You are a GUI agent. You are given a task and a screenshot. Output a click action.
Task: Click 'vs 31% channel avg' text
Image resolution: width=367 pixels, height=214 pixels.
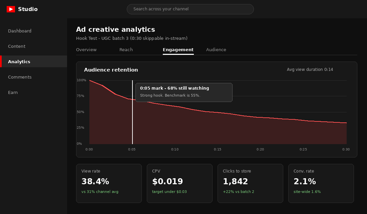[x=100, y=192]
